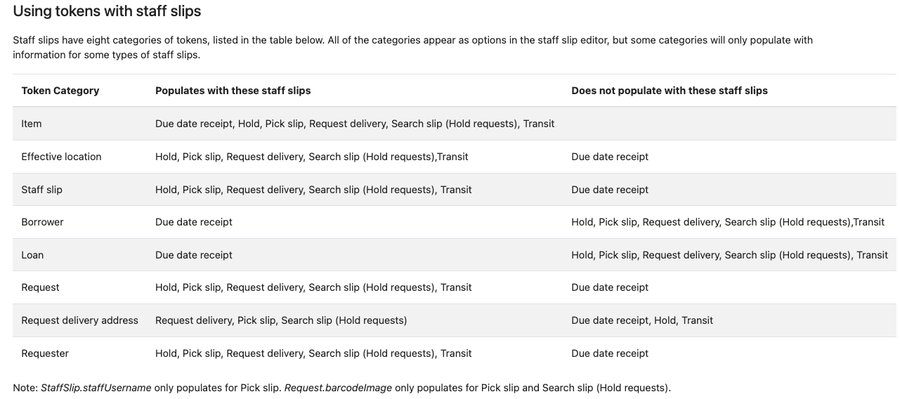Click the Item row's populates list cell
900x399 pixels.
[355, 124]
